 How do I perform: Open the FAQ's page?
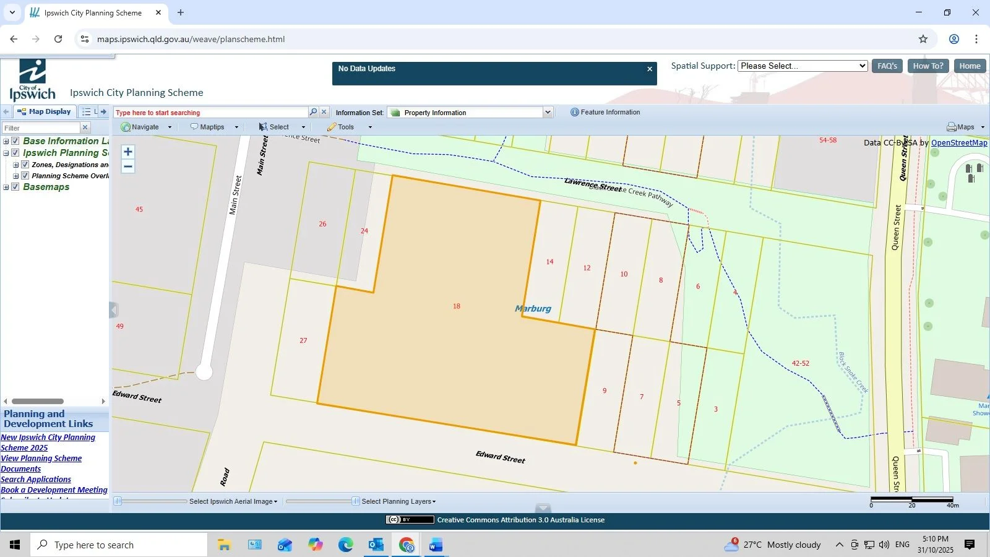pyautogui.click(x=887, y=66)
